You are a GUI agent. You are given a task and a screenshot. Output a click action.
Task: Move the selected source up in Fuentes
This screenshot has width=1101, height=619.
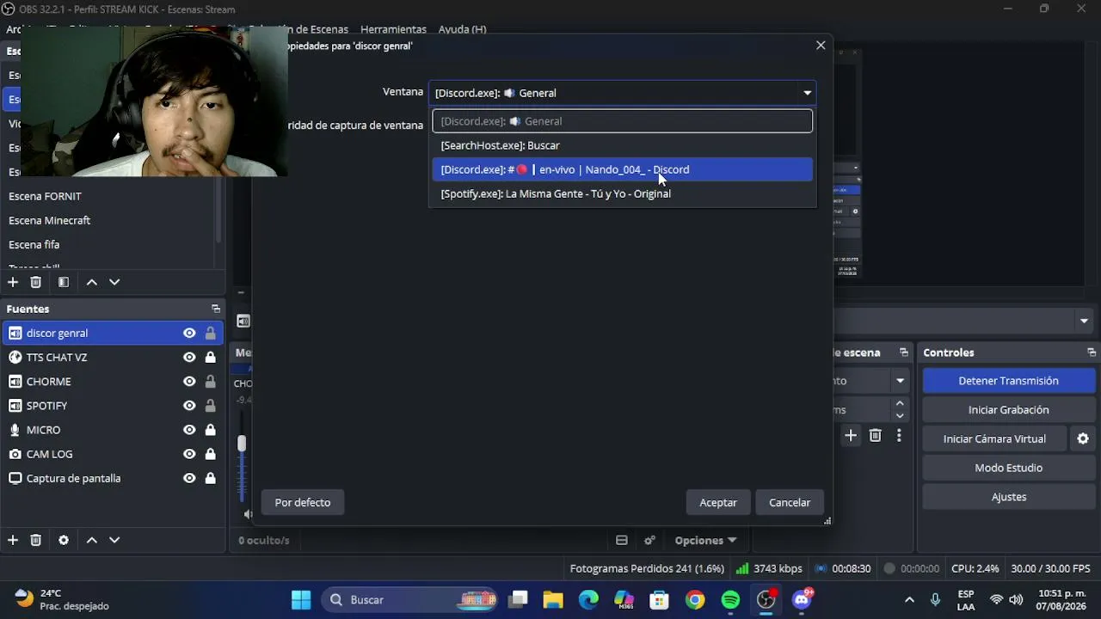[x=92, y=540]
